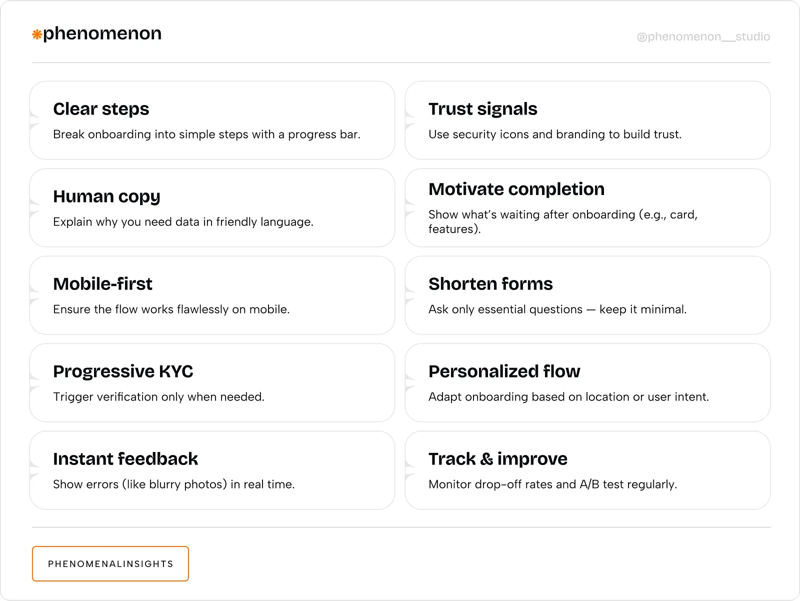This screenshot has width=800, height=601.
Task: Select the Trust signals card heading
Action: click(x=482, y=109)
